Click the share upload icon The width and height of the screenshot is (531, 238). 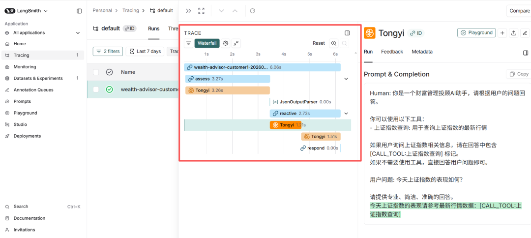pyautogui.click(x=514, y=33)
